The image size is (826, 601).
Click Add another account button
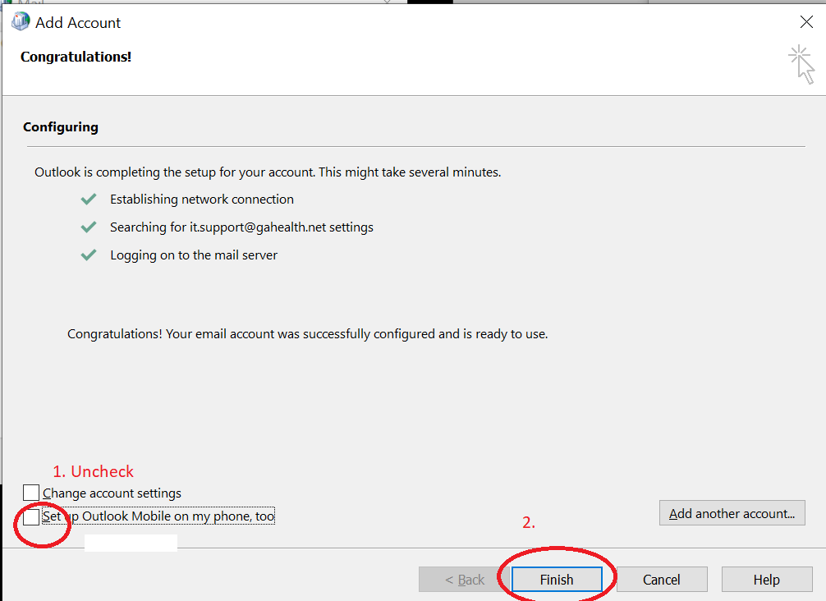click(x=732, y=513)
